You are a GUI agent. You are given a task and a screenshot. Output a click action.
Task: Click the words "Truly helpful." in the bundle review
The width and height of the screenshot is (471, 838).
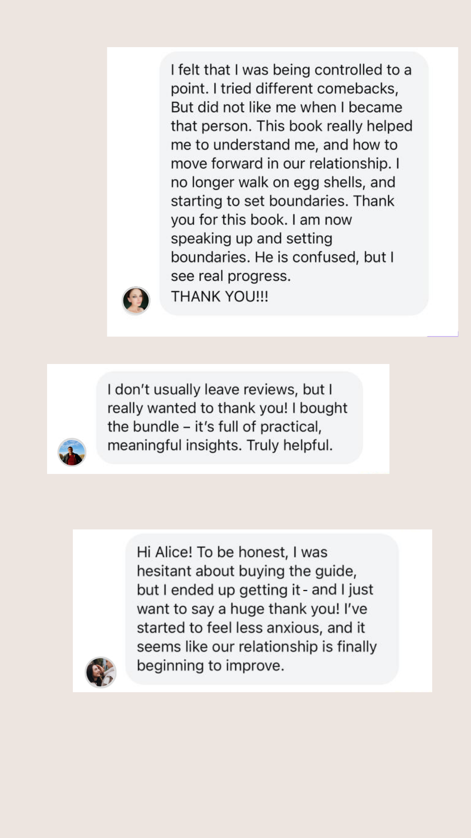290,445
